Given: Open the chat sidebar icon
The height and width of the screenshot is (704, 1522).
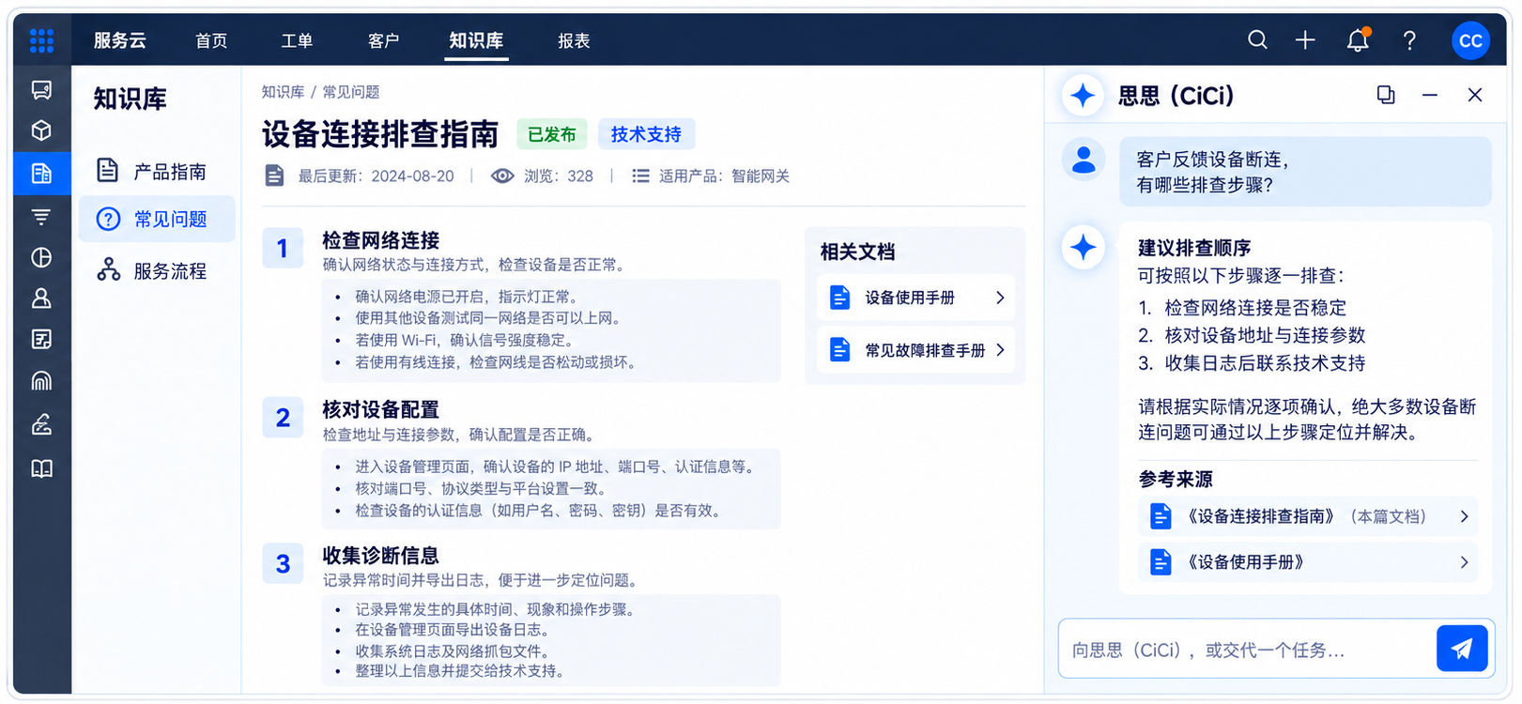Looking at the screenshot, I should (41, 90).
